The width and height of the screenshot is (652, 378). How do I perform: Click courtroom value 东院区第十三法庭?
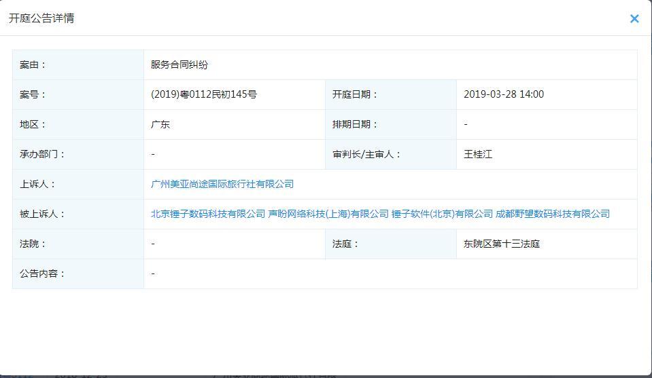(502, 244)
